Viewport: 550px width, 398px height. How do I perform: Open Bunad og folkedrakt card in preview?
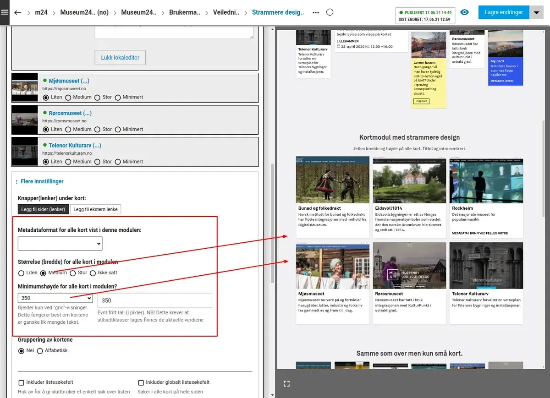point(333,197)
